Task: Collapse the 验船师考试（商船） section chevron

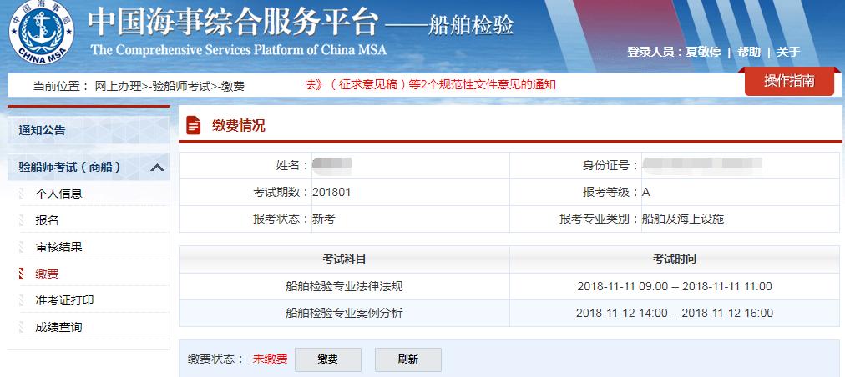Action: (x=157, y=168)
